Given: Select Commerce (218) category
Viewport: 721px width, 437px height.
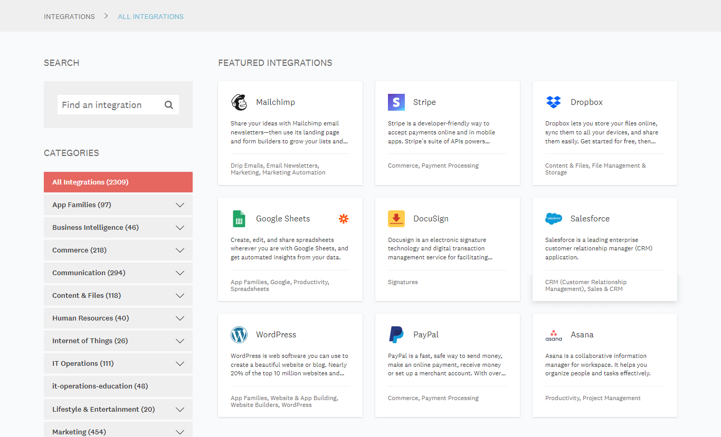Looking at the screenshot, I should tap(118, 250).
